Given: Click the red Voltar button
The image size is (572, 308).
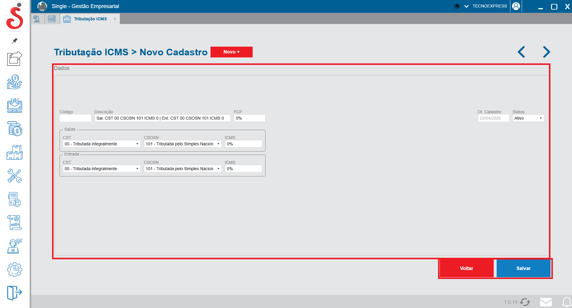Looking at the screenshot, I should (x=466, y=268).
